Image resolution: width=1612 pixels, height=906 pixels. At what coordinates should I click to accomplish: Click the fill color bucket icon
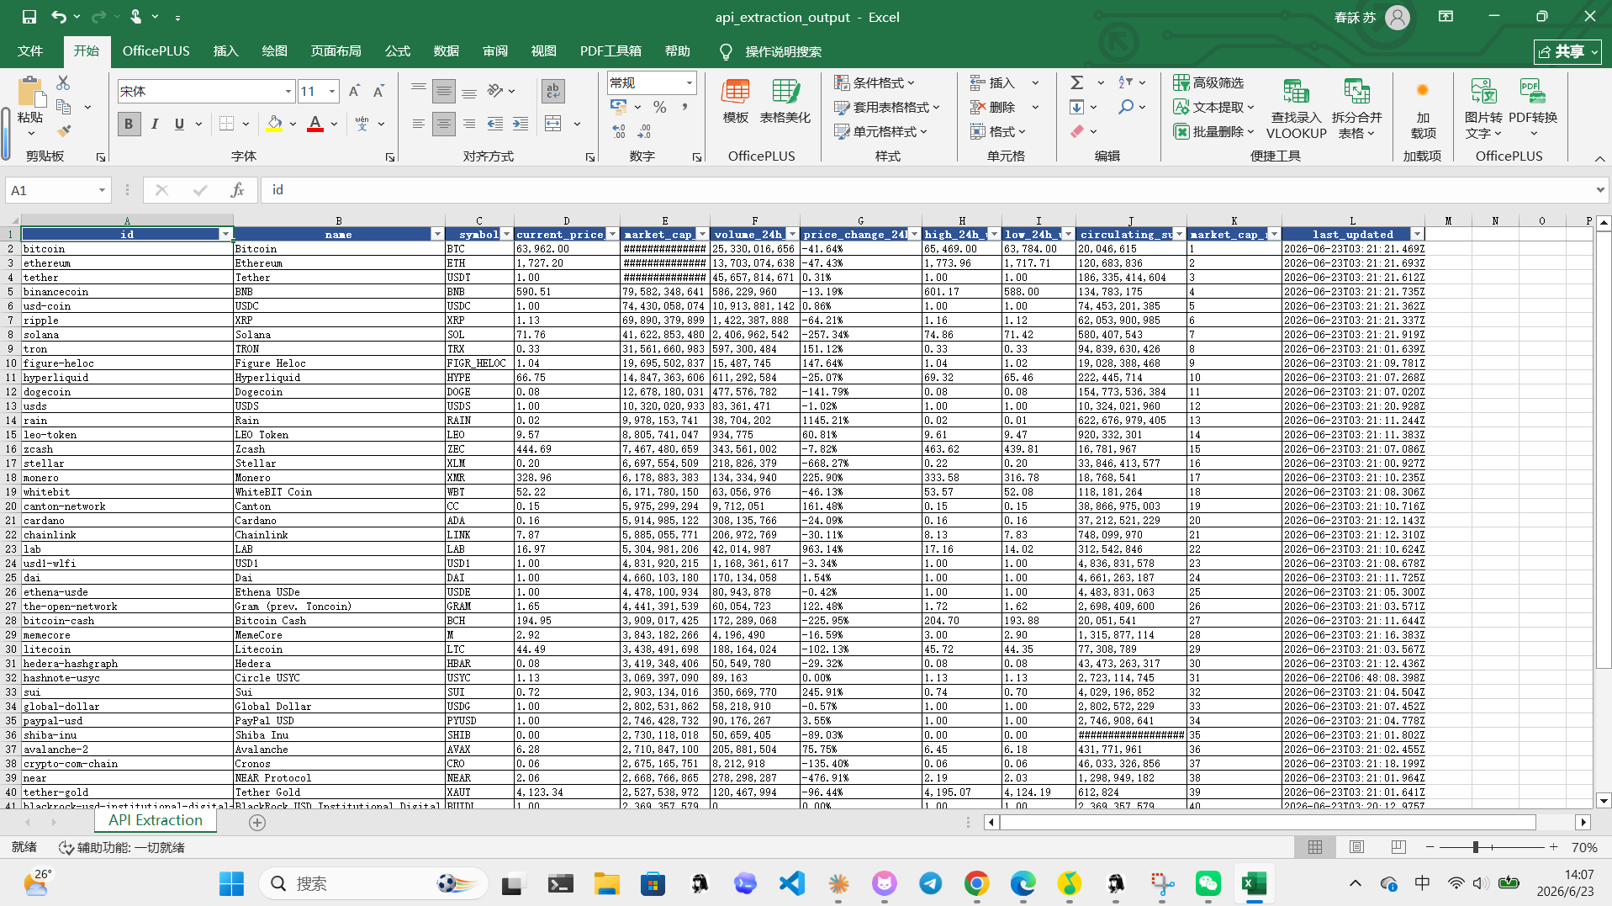click(x=274, y=124)
